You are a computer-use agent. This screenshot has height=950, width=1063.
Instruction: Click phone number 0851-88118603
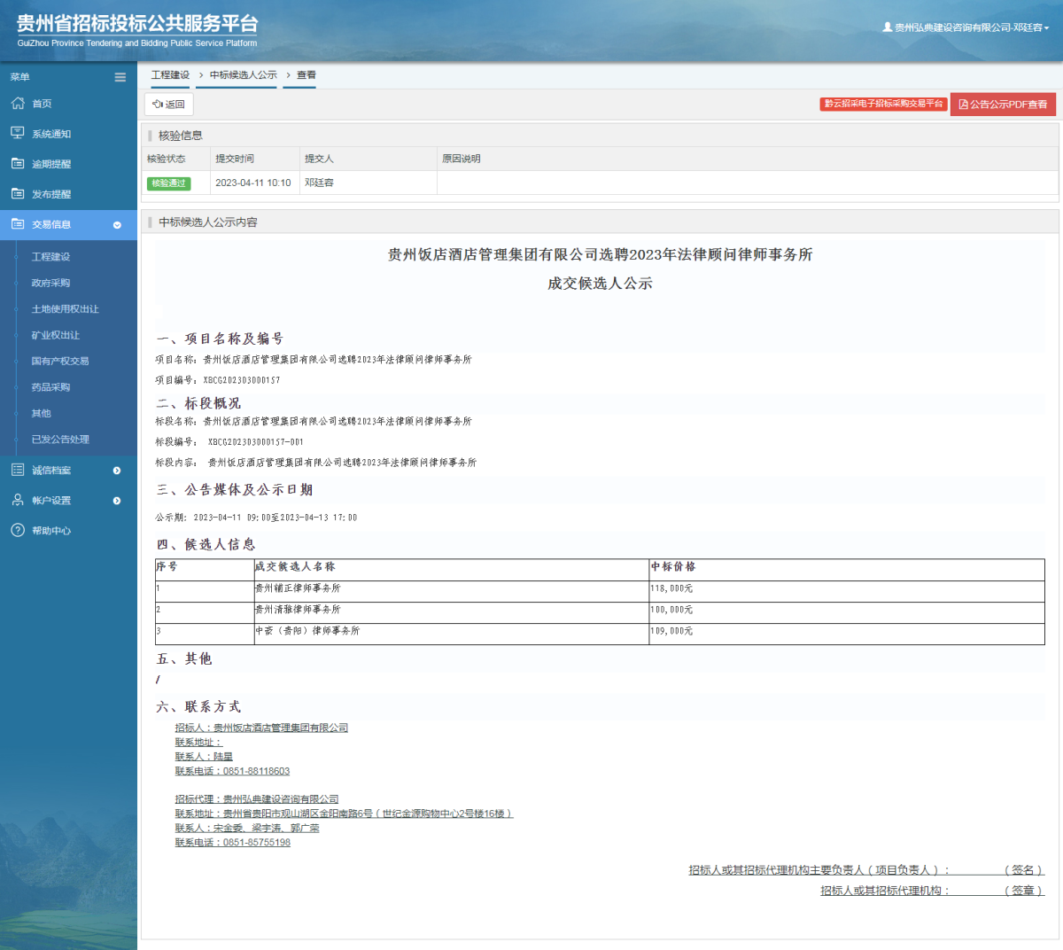coord(256,772)
